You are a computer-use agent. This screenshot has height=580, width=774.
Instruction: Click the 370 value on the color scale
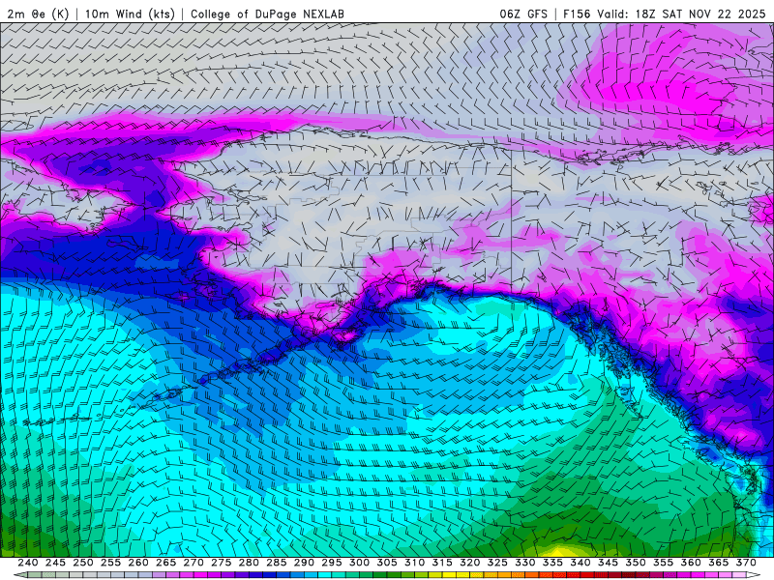746,563
